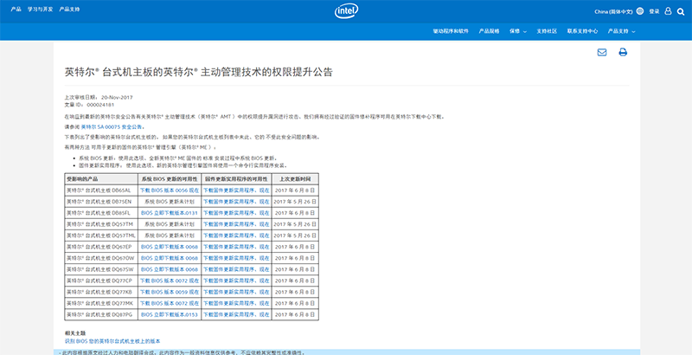Open the 识别 BIOS 版本 related-topic link
This screenshot has height=355, width=692.
coord(112,341)
